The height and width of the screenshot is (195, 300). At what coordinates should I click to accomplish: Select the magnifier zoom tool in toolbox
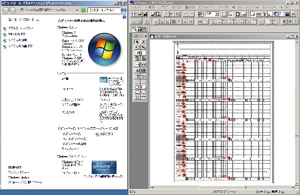(x=143, y=47)
